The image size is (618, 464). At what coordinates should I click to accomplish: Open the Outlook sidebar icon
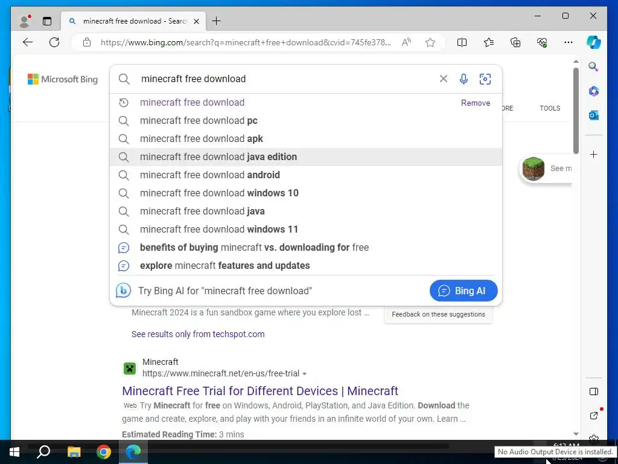click(594, 115)
